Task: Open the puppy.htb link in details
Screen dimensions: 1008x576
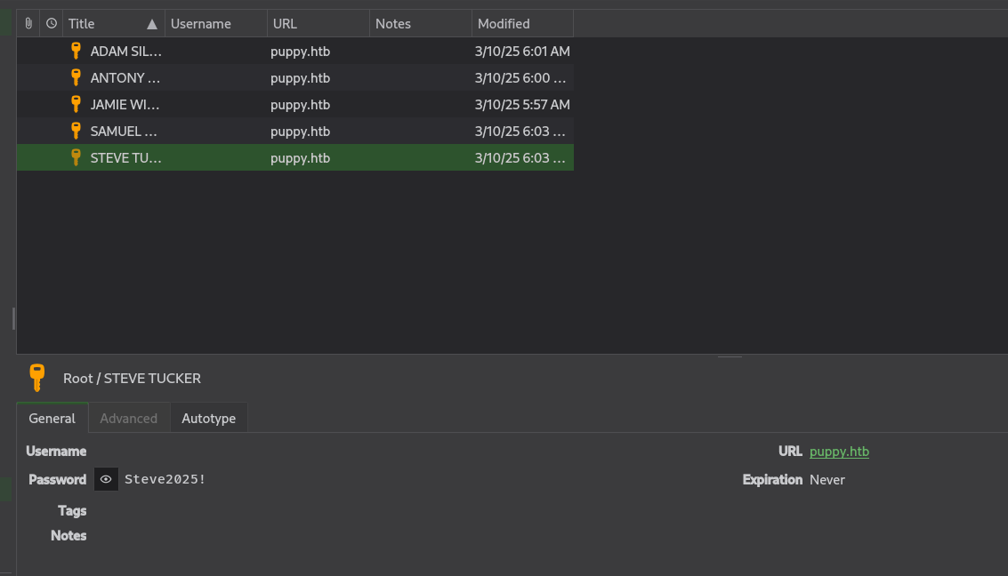Action: coord(839,452)
